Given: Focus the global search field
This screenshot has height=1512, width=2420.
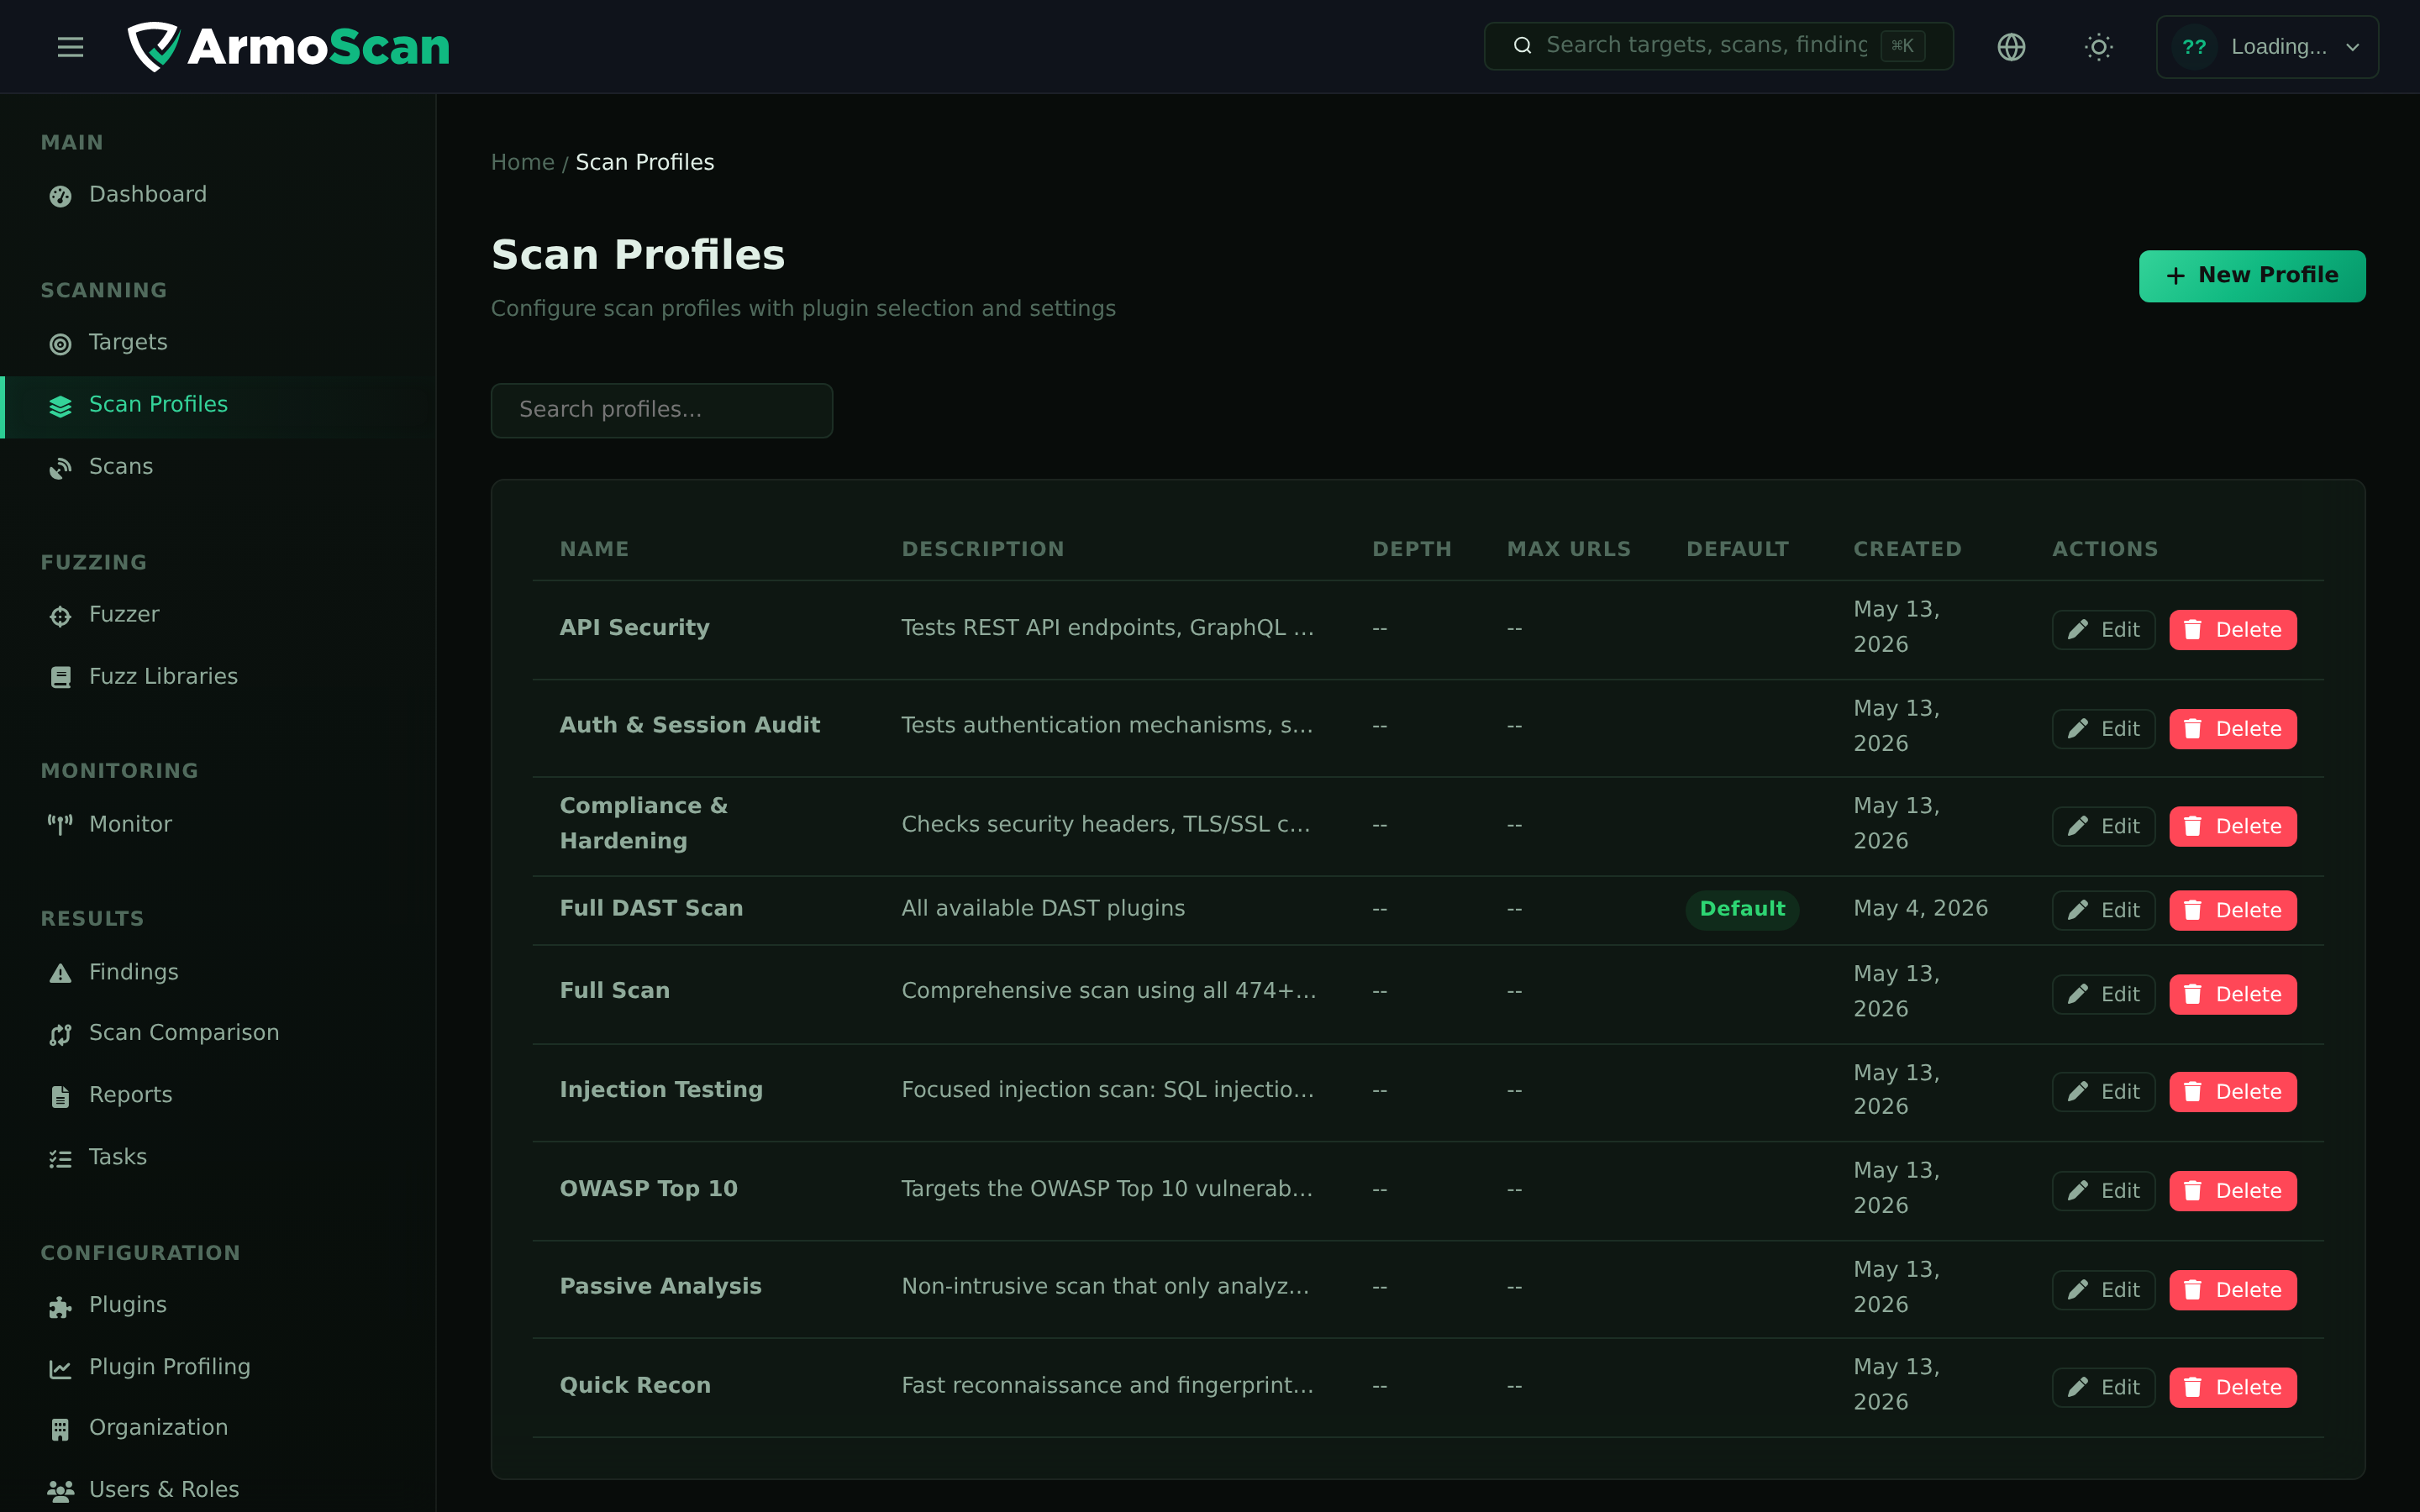Looking at the screenshot, I should 1718,46.
